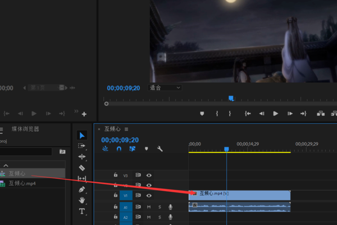Select the Type text tool
The height and width of the screenshot is (225, 337).
pos(82,211)
